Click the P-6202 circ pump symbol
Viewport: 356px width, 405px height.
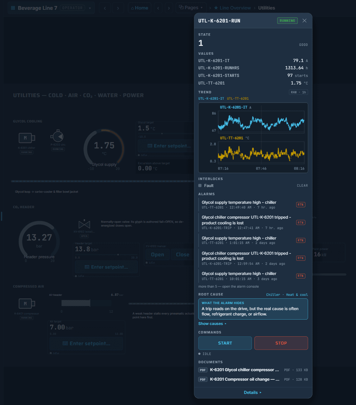[x=57, y=136]
